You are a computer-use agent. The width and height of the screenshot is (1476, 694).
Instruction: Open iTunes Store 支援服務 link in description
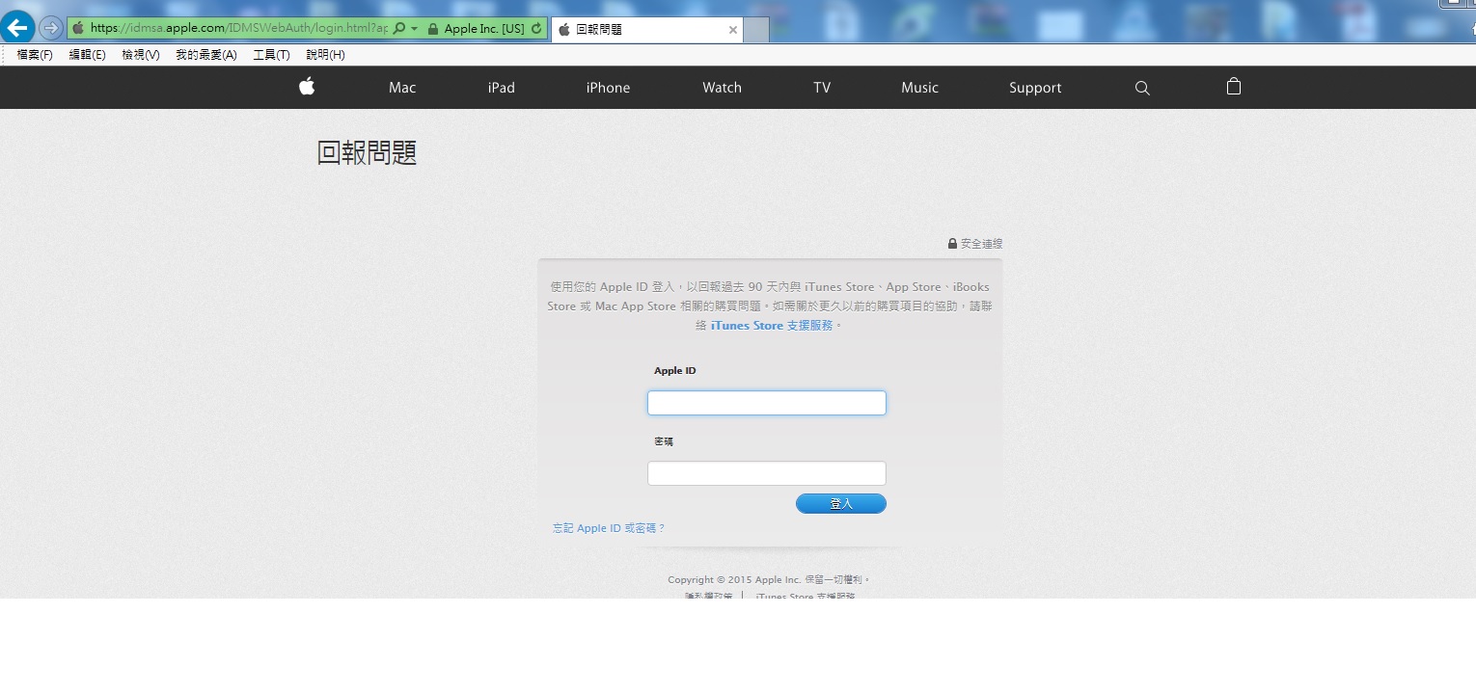coord(772,326)
